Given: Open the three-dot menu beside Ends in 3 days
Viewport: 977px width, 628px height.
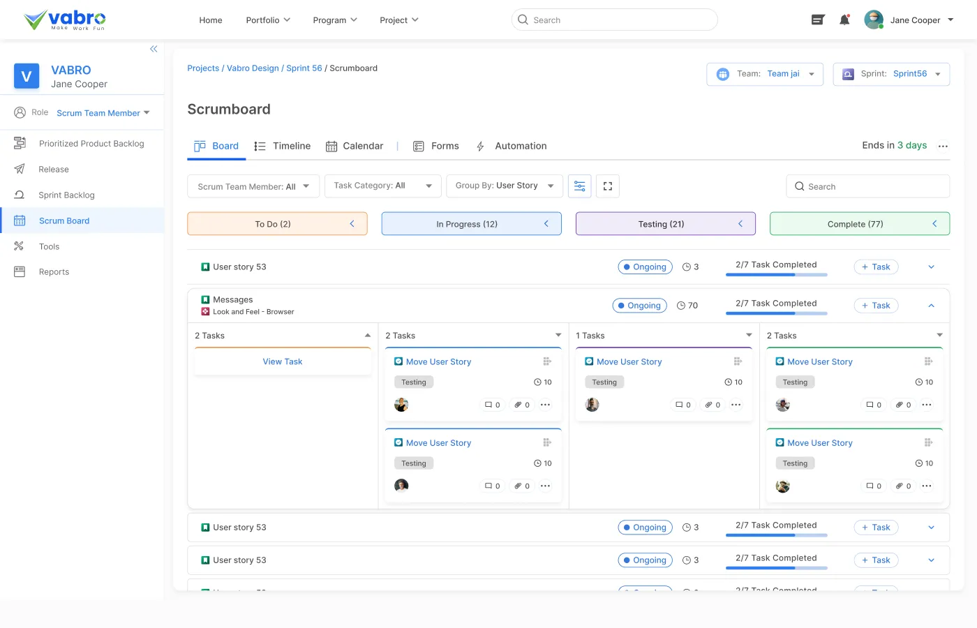Looking at the screenshot, I should point(943,147).
